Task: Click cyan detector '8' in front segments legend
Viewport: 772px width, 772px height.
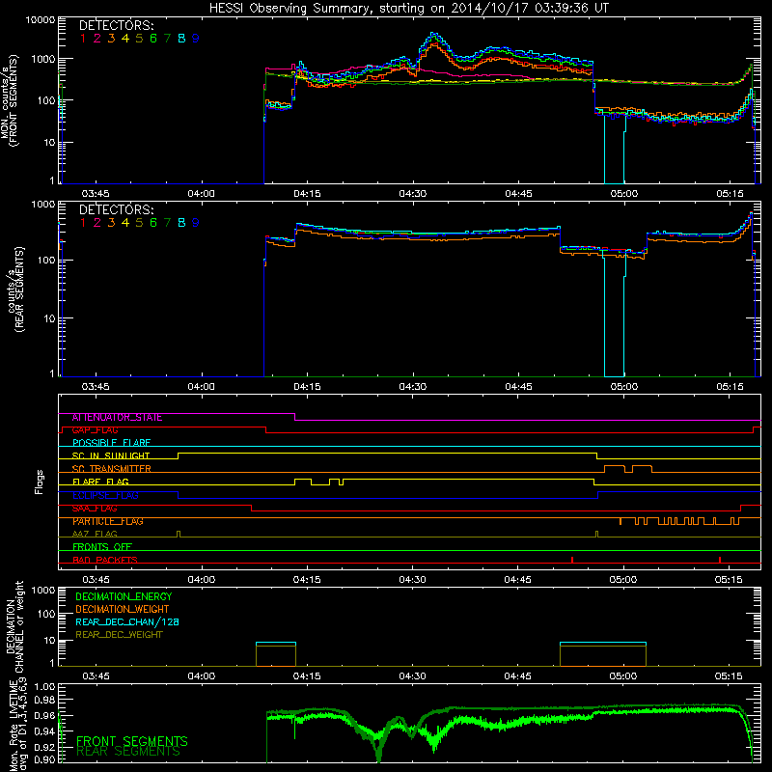Action: coord(181,39)
